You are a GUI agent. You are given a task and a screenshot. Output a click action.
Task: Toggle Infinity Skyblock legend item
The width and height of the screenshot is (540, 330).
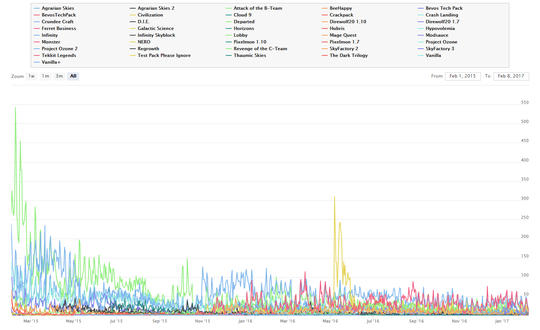click(x=153, y=35)
